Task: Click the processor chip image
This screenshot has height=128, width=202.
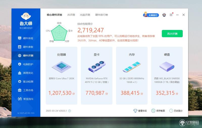Action: click(61, 67)
